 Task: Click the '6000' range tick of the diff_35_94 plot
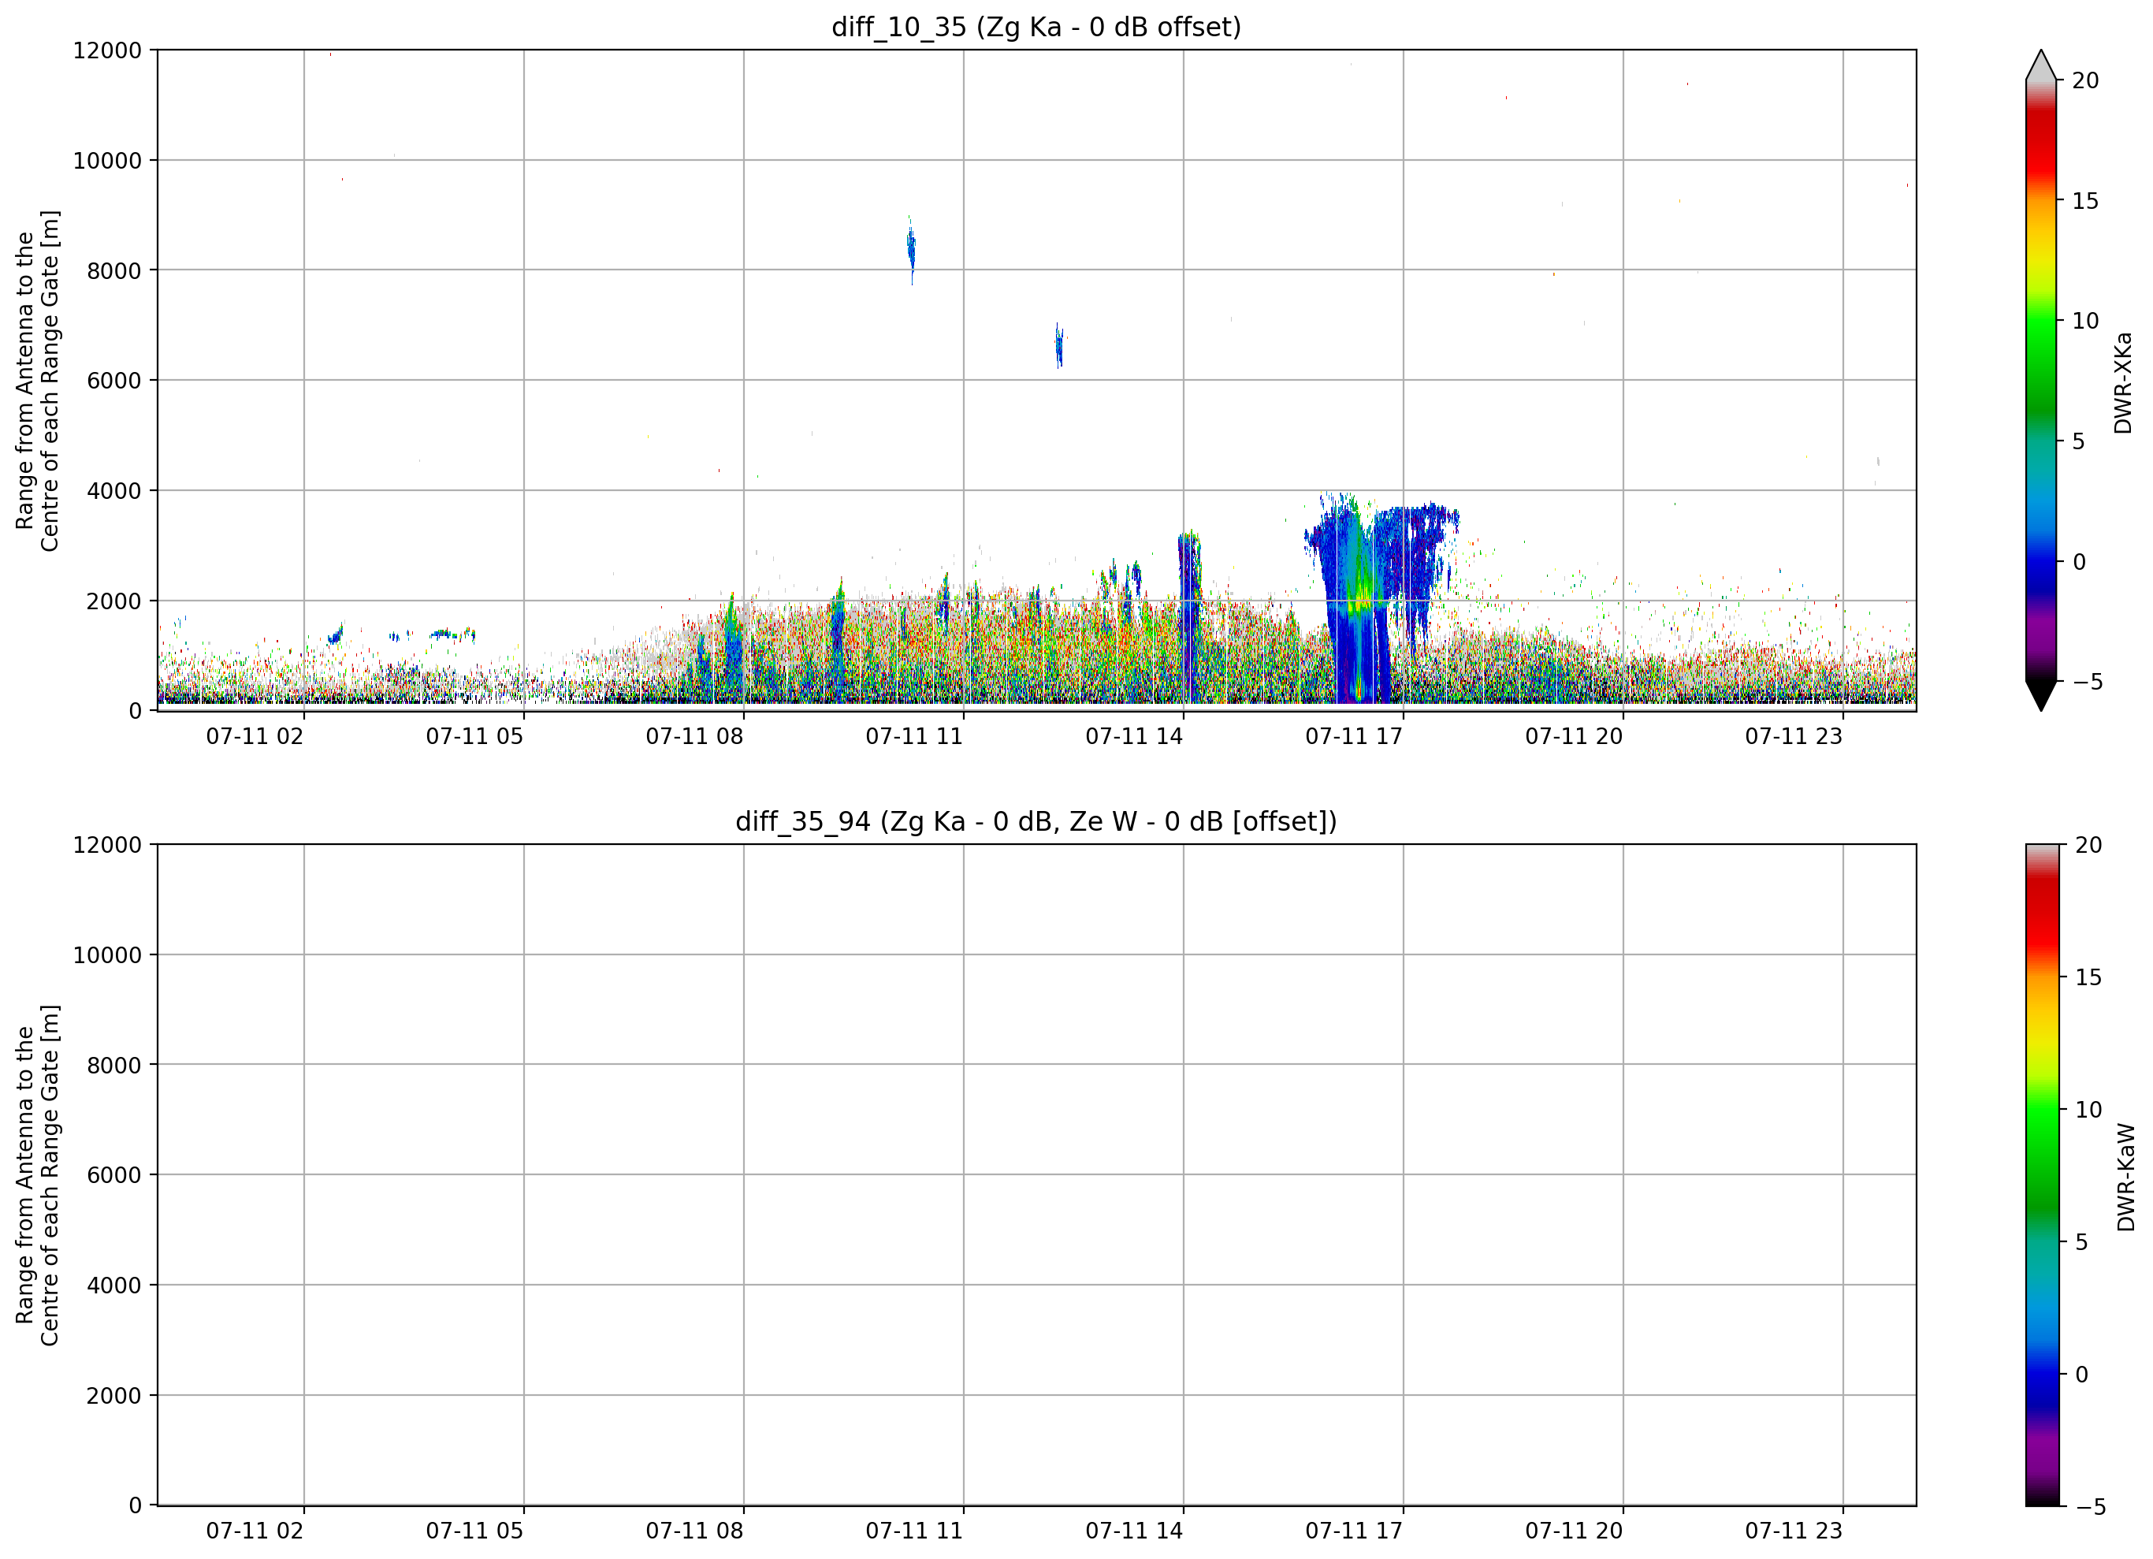tap(114, 1175)
